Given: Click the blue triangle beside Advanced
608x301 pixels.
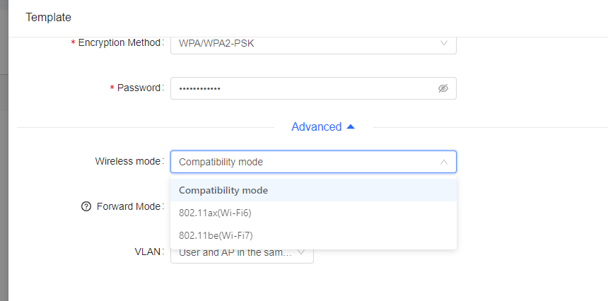Looking at the screenshot, I should [351, 126].
